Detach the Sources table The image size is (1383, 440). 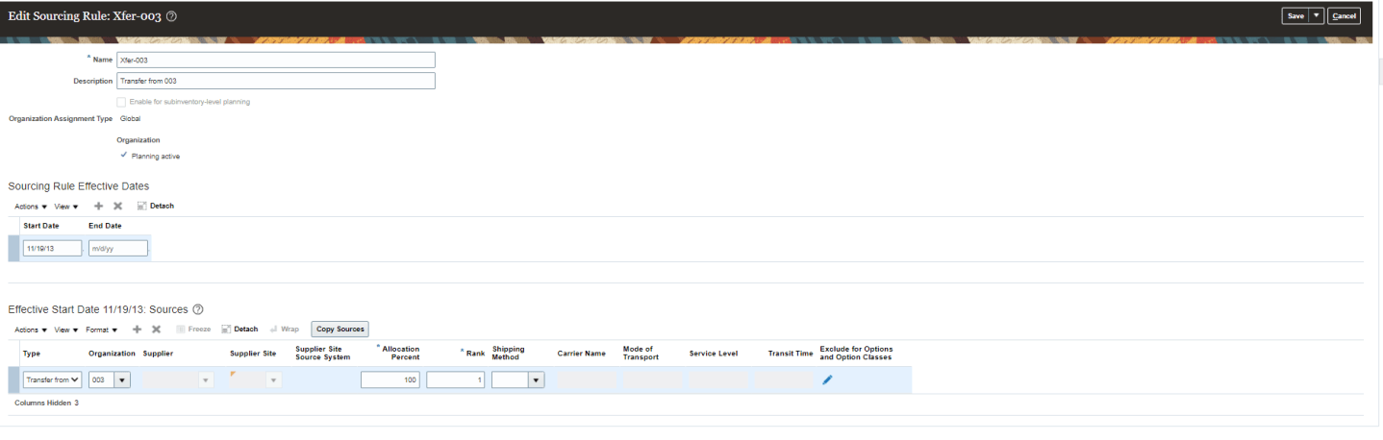[239, 329]
